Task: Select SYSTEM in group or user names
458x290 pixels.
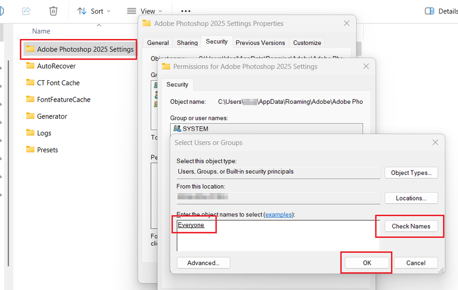Action: pos(266,128)
